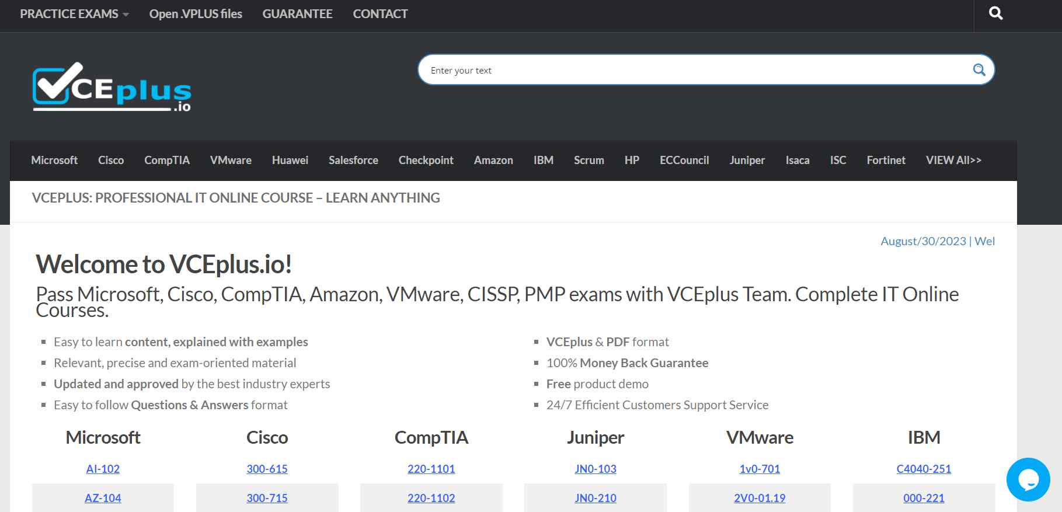1062x512 pixels.
Task: Open the chat bubble widget
Action: click(x=1028, y=479)
